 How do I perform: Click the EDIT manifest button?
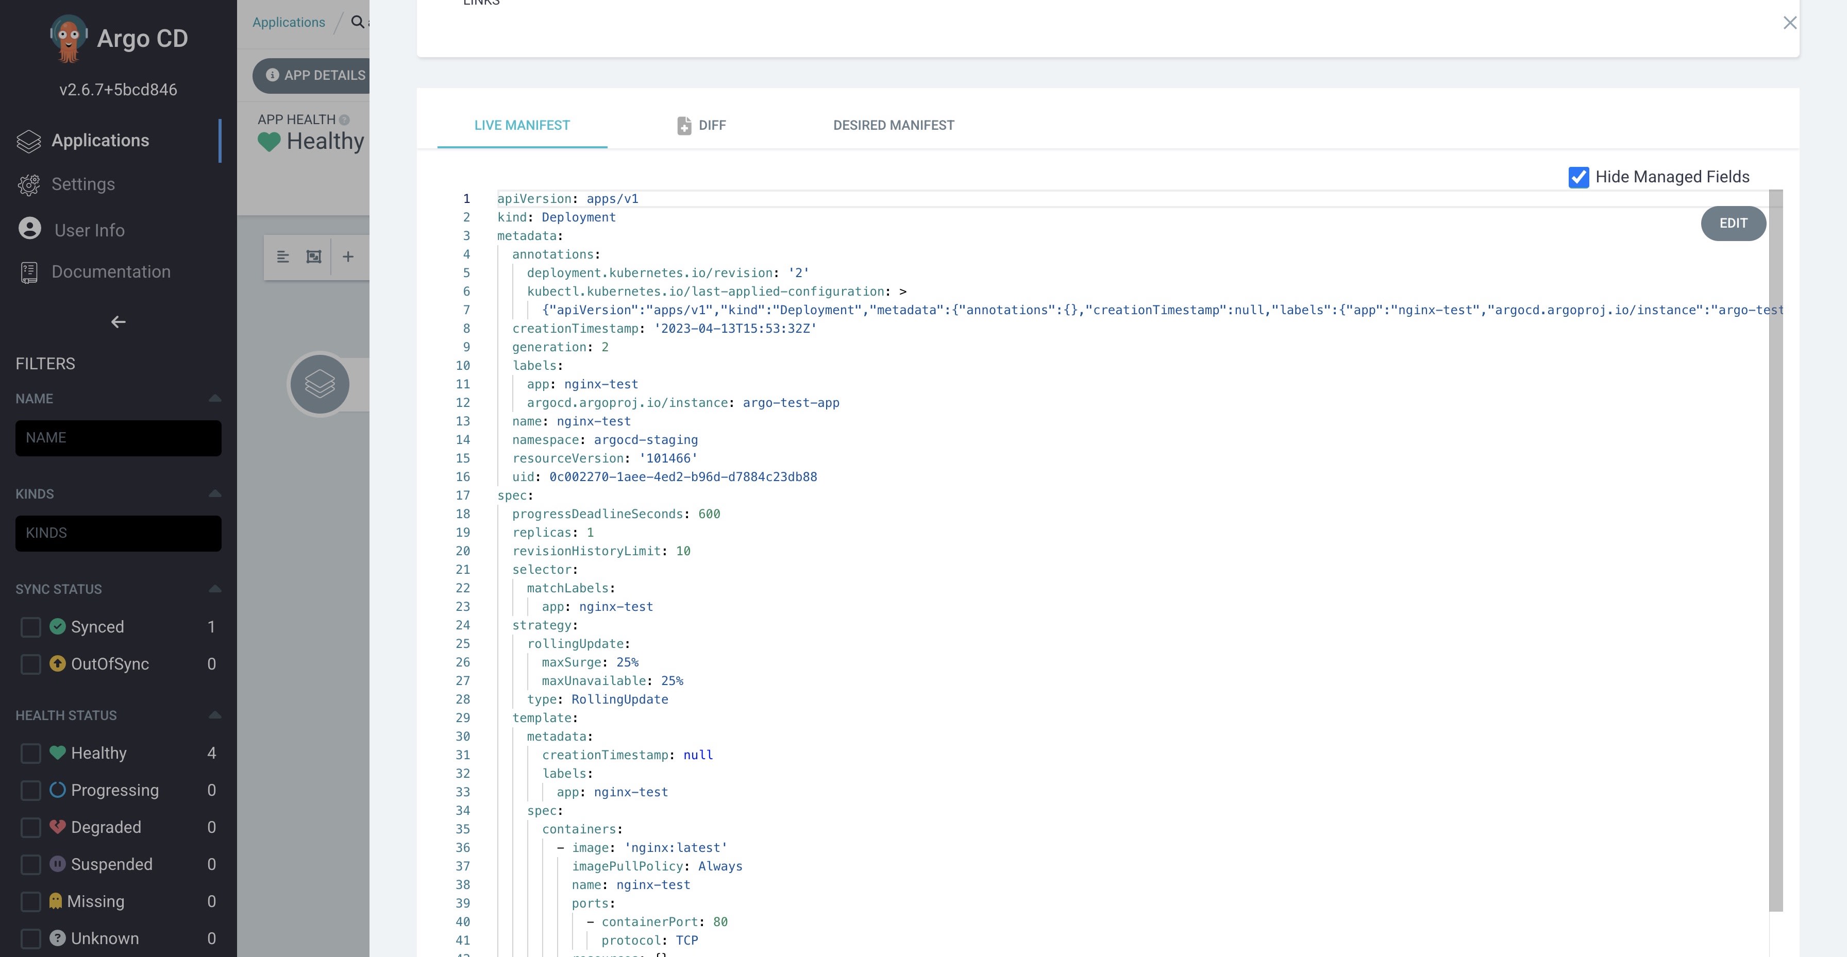click(1733, 224)
